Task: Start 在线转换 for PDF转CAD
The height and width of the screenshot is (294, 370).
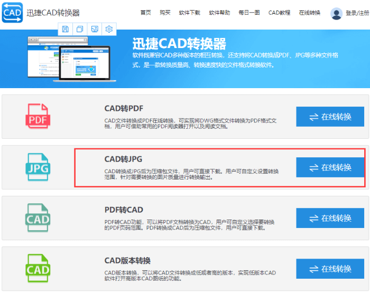Action: point(330,218)
